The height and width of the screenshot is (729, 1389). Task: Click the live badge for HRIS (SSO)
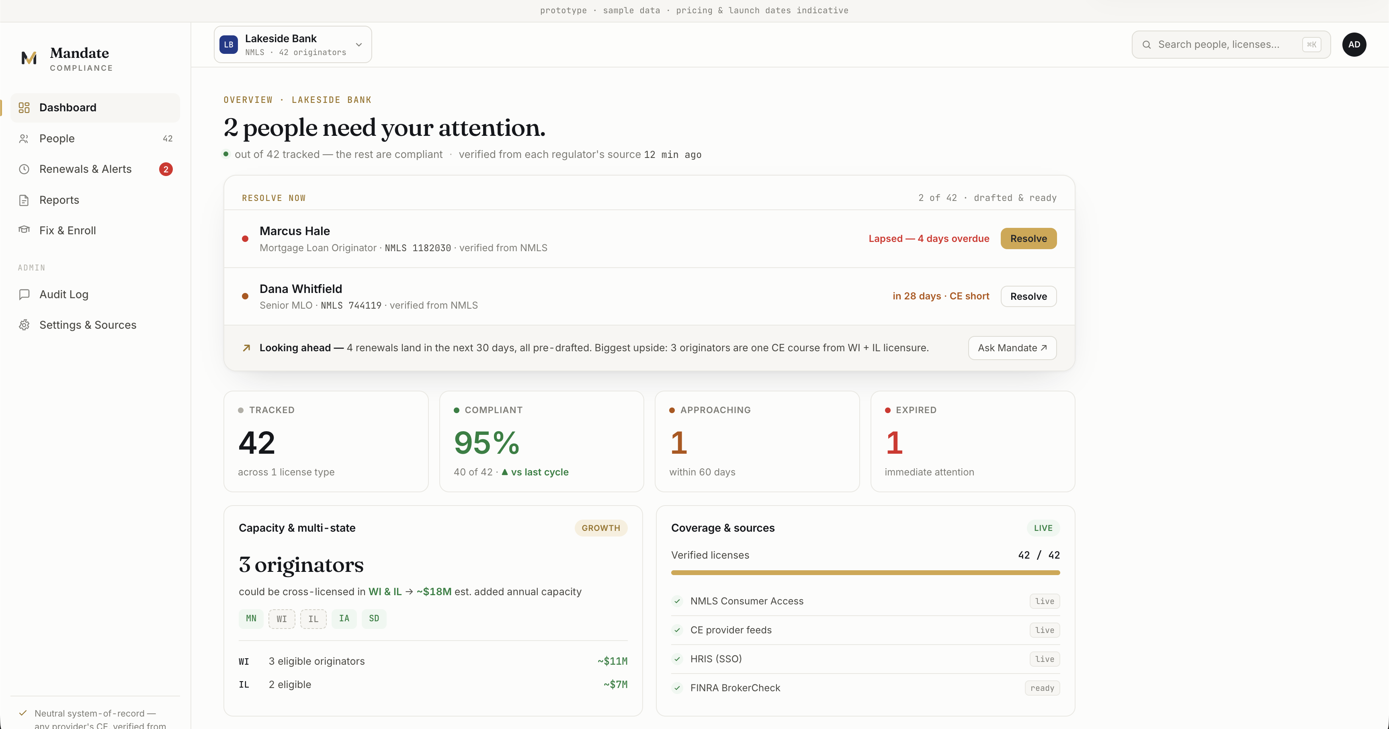click(x=1045, y=659)
